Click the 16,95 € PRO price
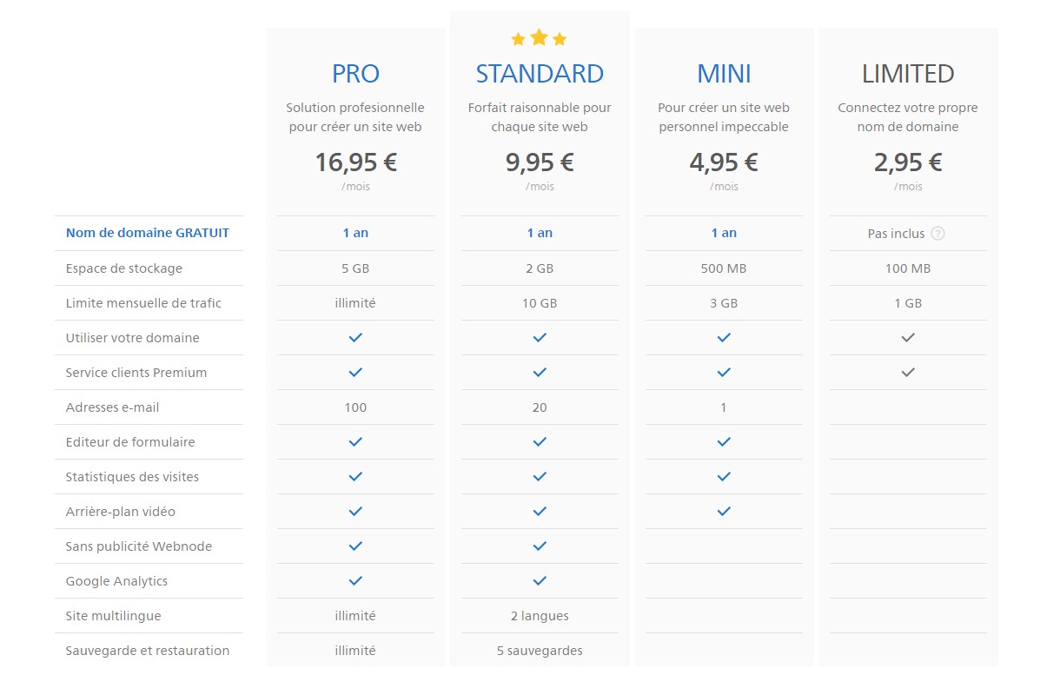1040x695 pixels. 355,162
